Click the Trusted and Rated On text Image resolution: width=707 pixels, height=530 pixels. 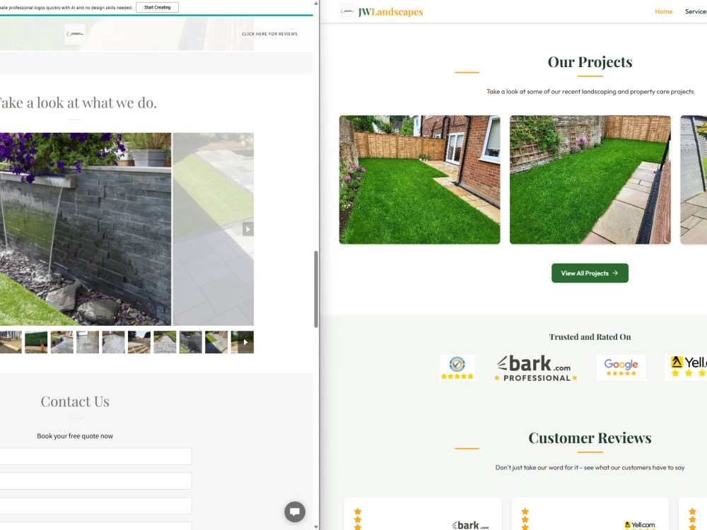pyautogui.click(x=590, y=336)
